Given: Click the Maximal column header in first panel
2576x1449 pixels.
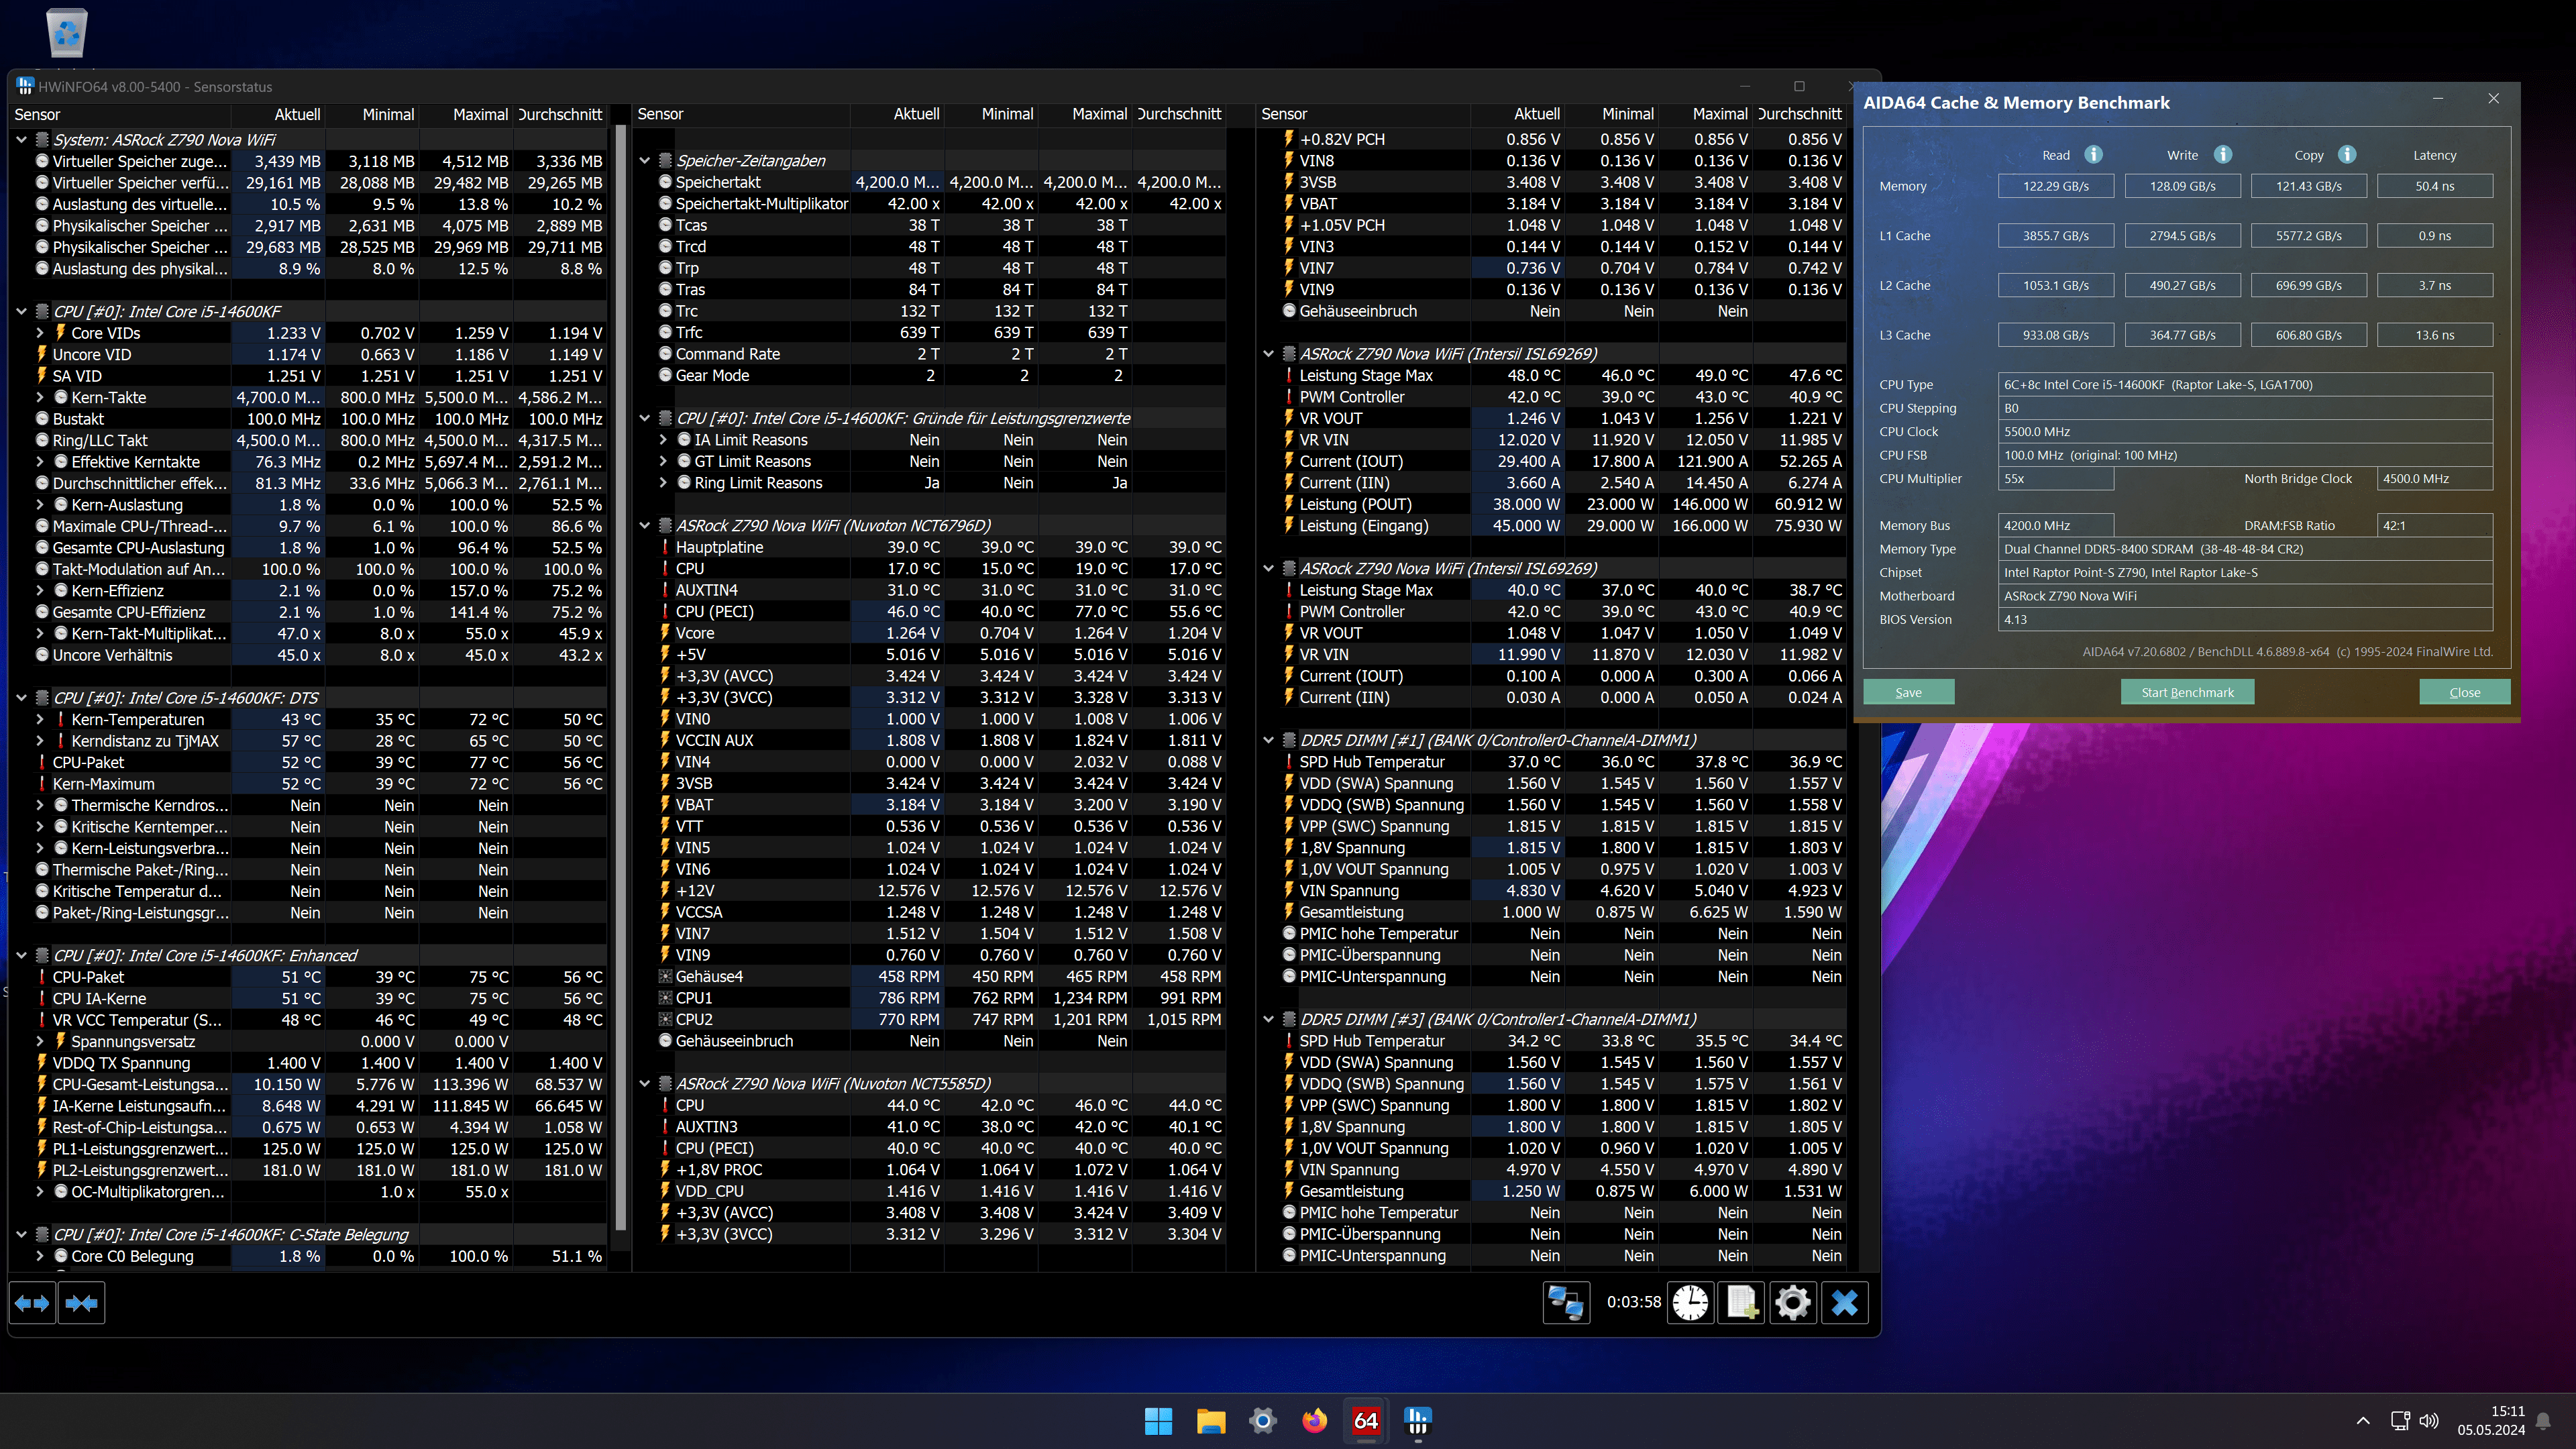Looking at the screenshot, I should pyautogui.click(x=479, y=115).
